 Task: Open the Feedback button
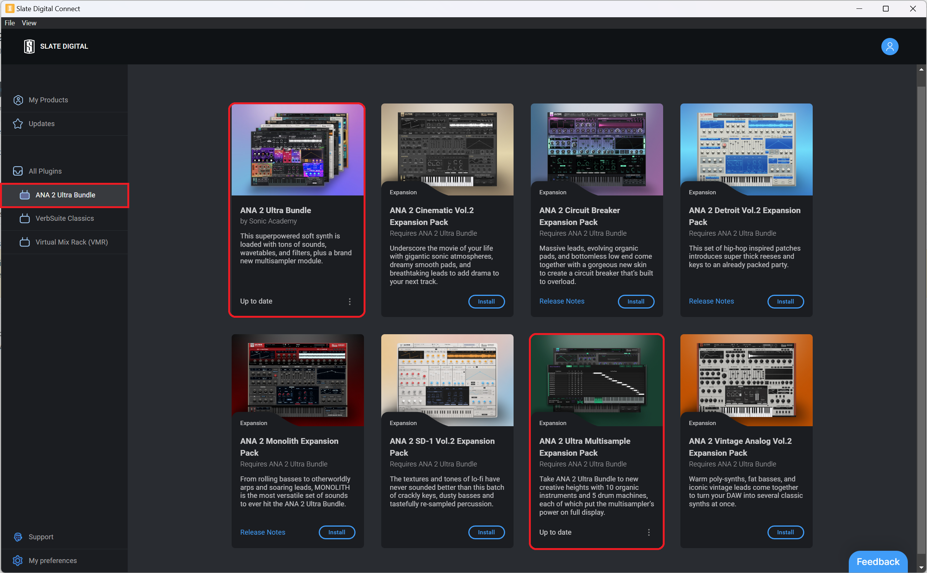pos(878,562)
